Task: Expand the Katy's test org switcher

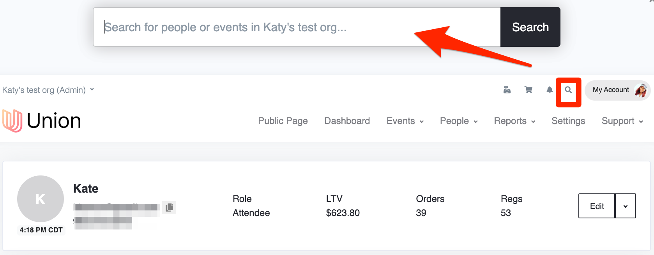Action: click(x=48, y=90)
